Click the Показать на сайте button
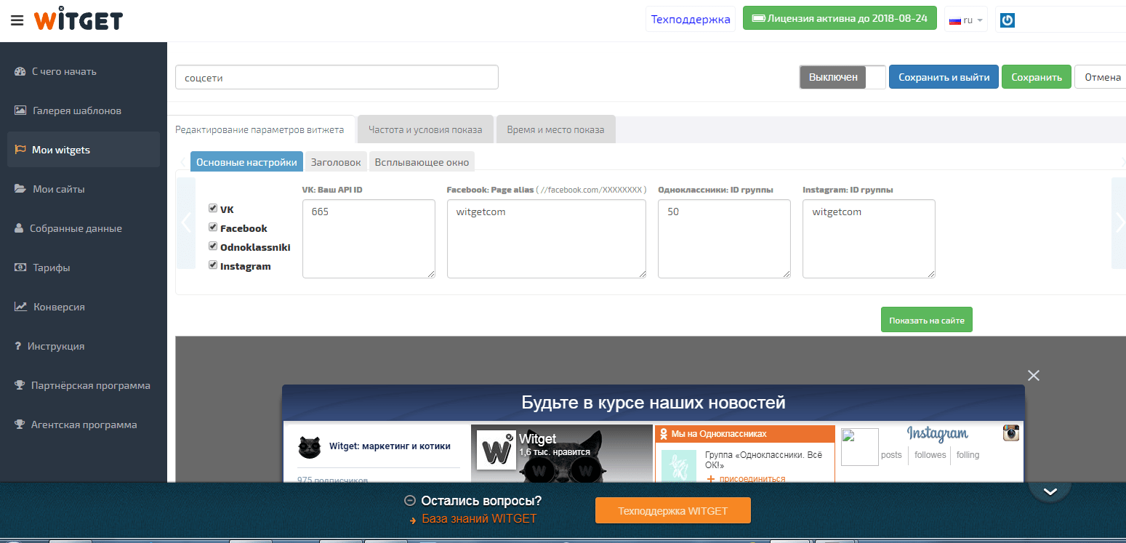Screen dimensions: 1126x543 [x=927, y=319]
